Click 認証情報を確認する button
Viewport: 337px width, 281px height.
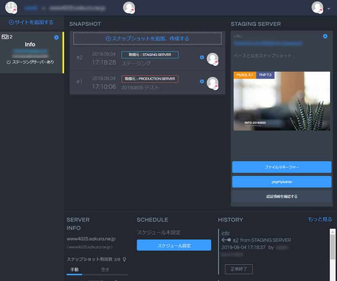click(x=281, y=196)
